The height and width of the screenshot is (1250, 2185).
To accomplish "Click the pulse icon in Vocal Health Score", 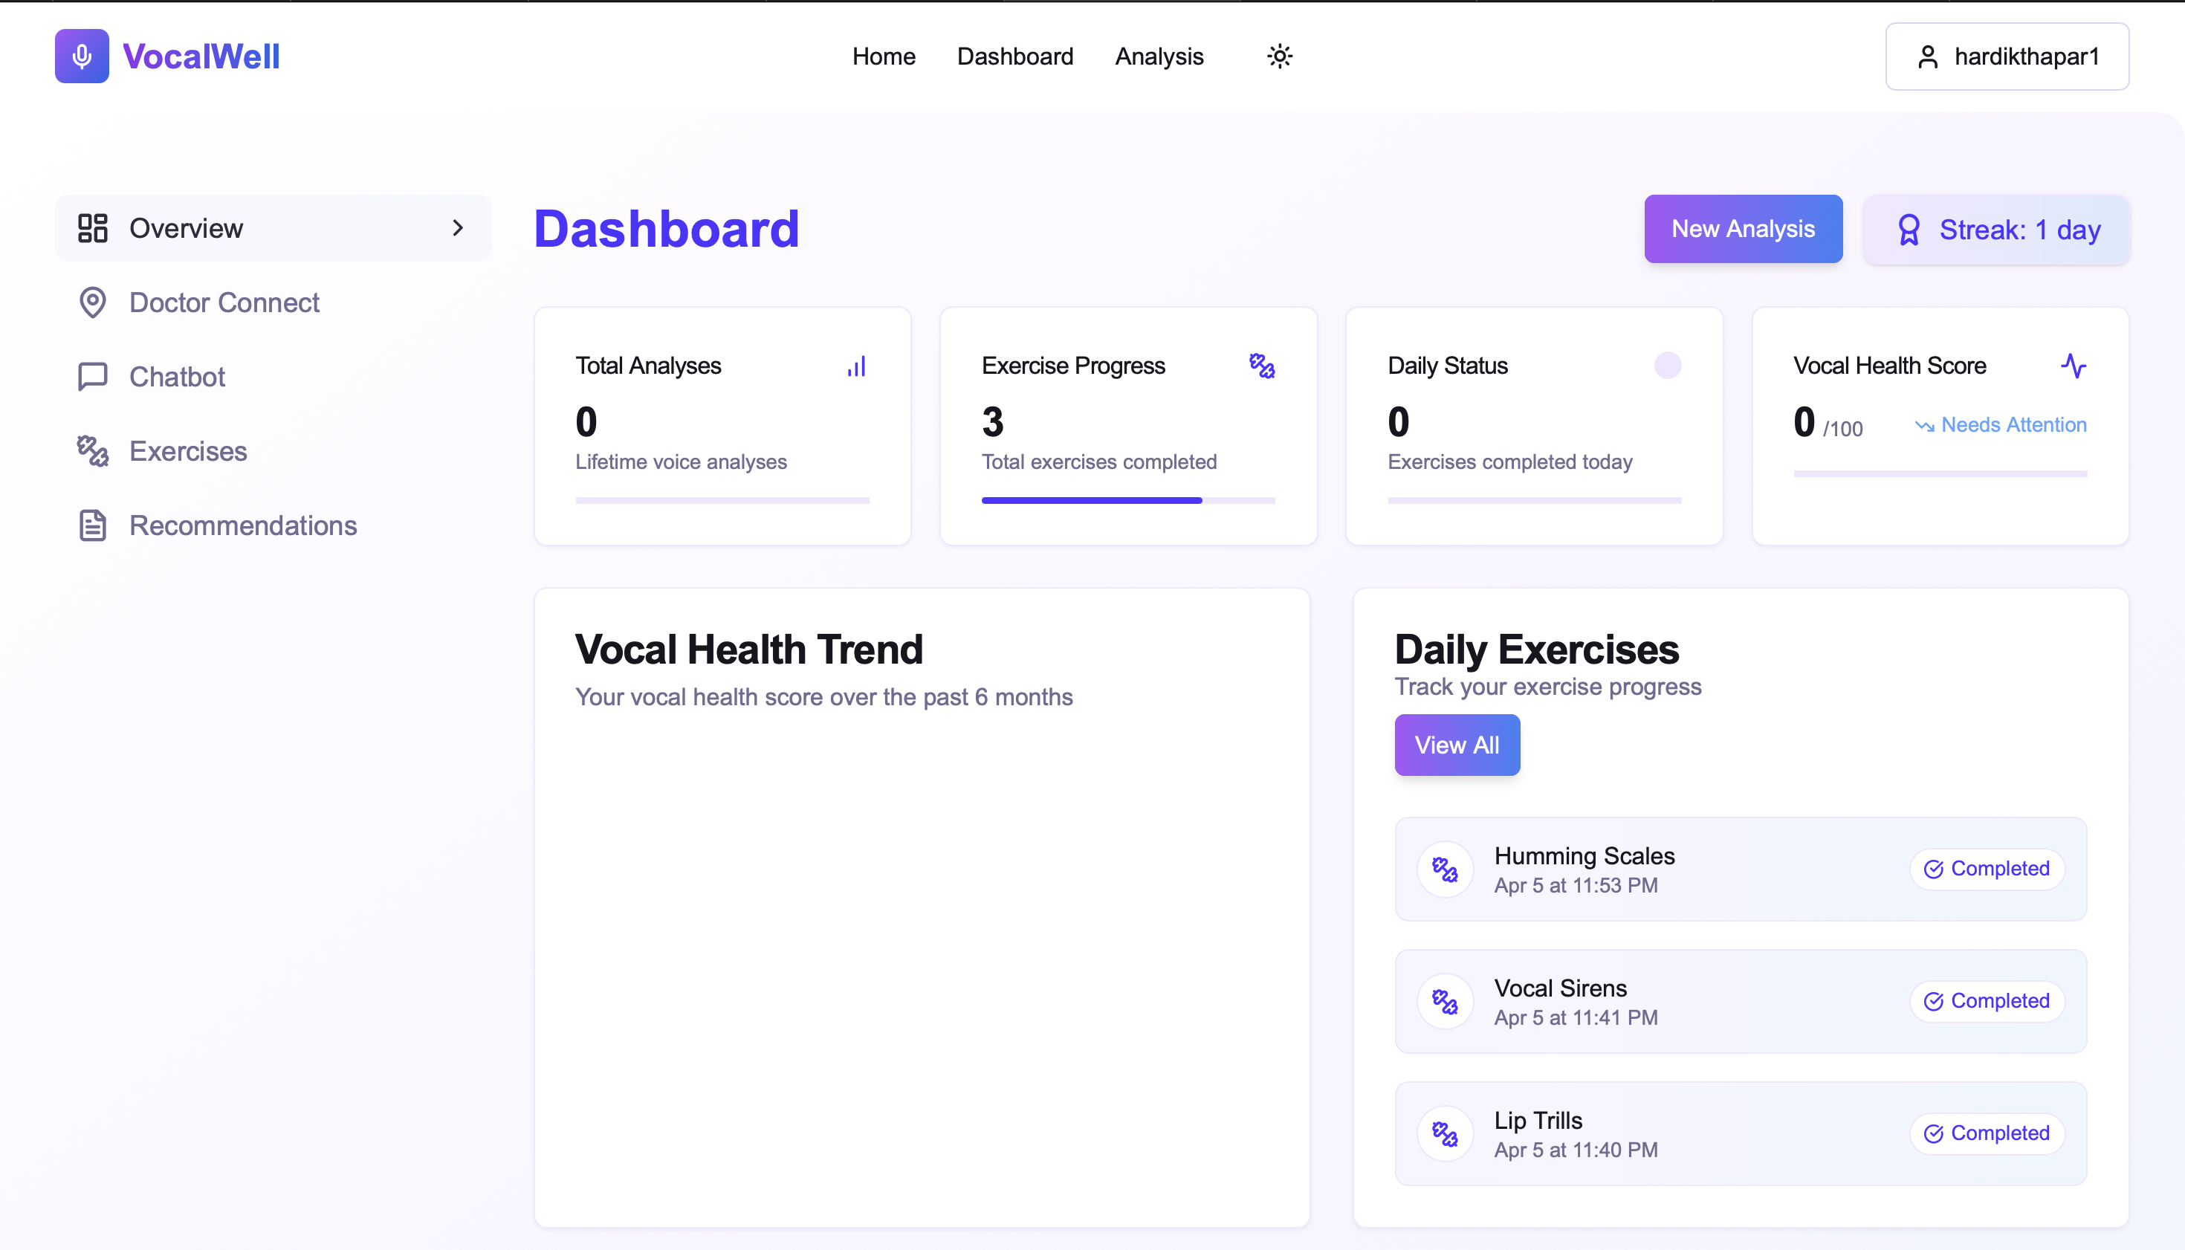I will point(2073,366).
